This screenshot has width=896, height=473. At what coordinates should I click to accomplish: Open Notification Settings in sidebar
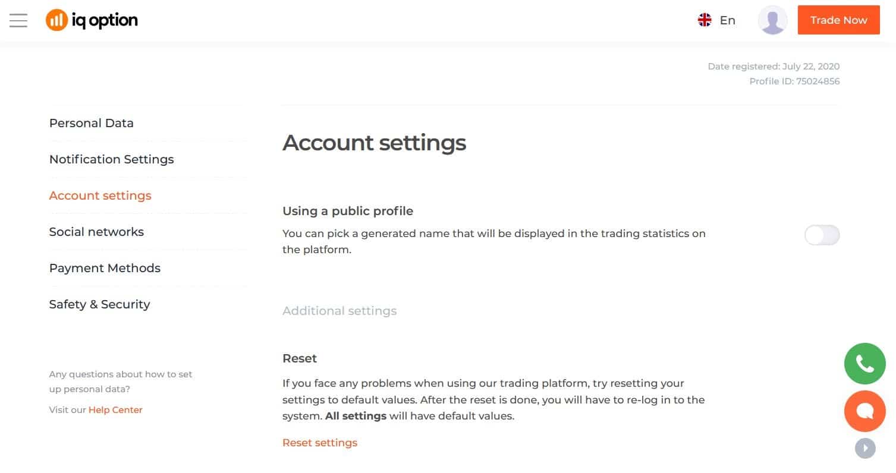pos(112,159)
